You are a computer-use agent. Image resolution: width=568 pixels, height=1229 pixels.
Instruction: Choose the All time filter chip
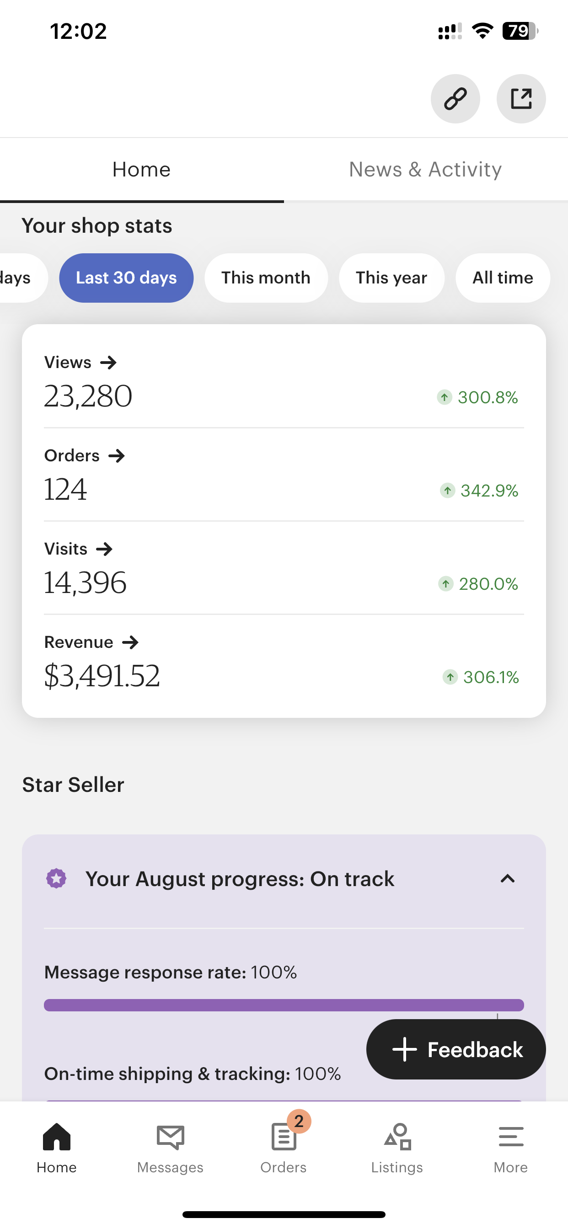tap(503, 278)
